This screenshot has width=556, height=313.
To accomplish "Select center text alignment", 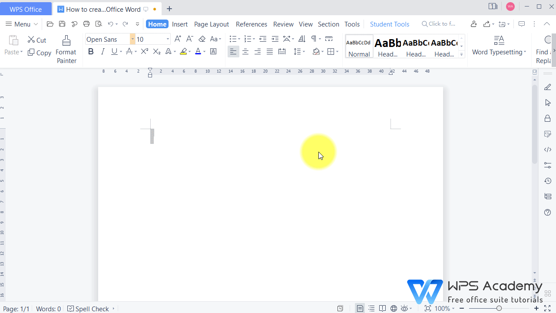I will click(245, 51).
